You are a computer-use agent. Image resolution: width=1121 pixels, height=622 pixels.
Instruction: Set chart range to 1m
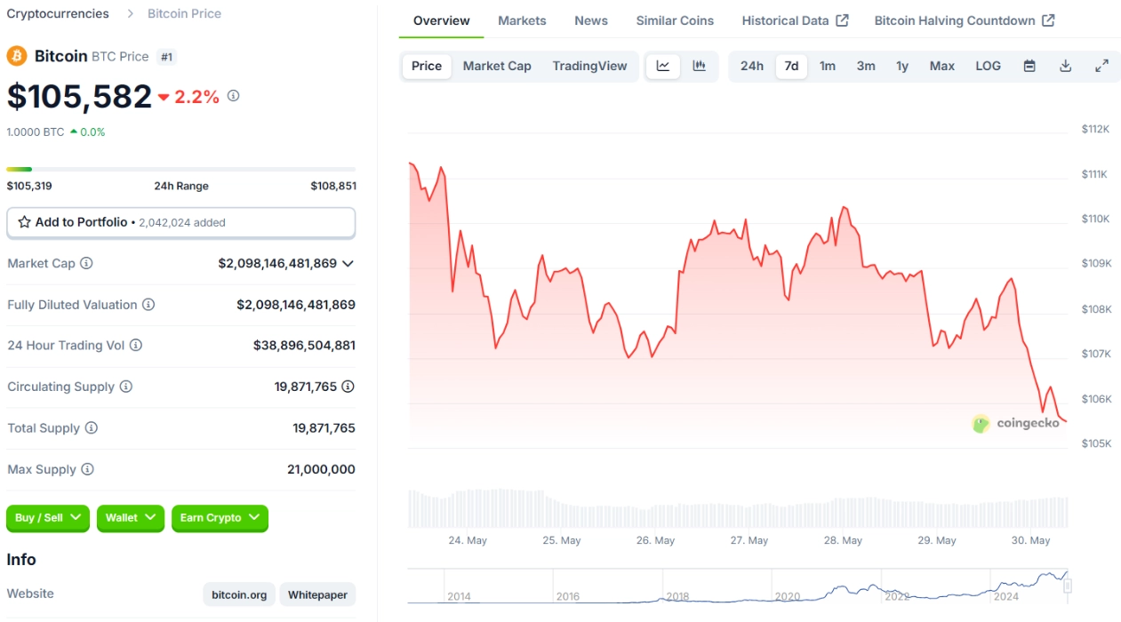point(828,66)
